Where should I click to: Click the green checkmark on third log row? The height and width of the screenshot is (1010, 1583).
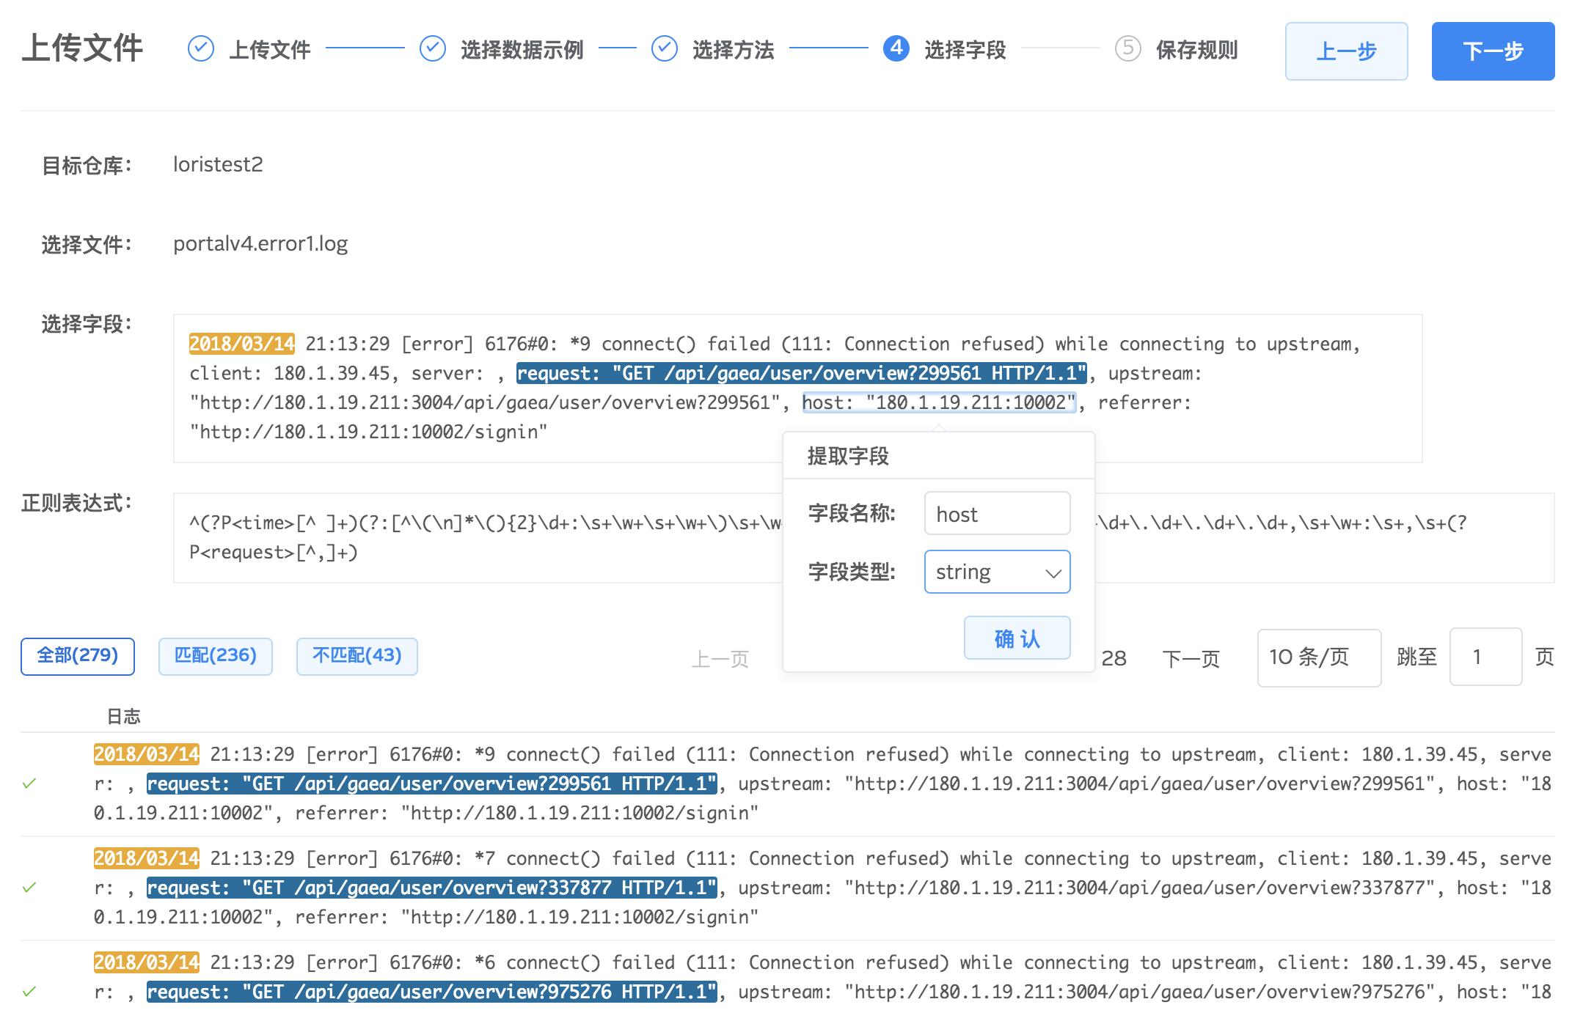[29, 992]
